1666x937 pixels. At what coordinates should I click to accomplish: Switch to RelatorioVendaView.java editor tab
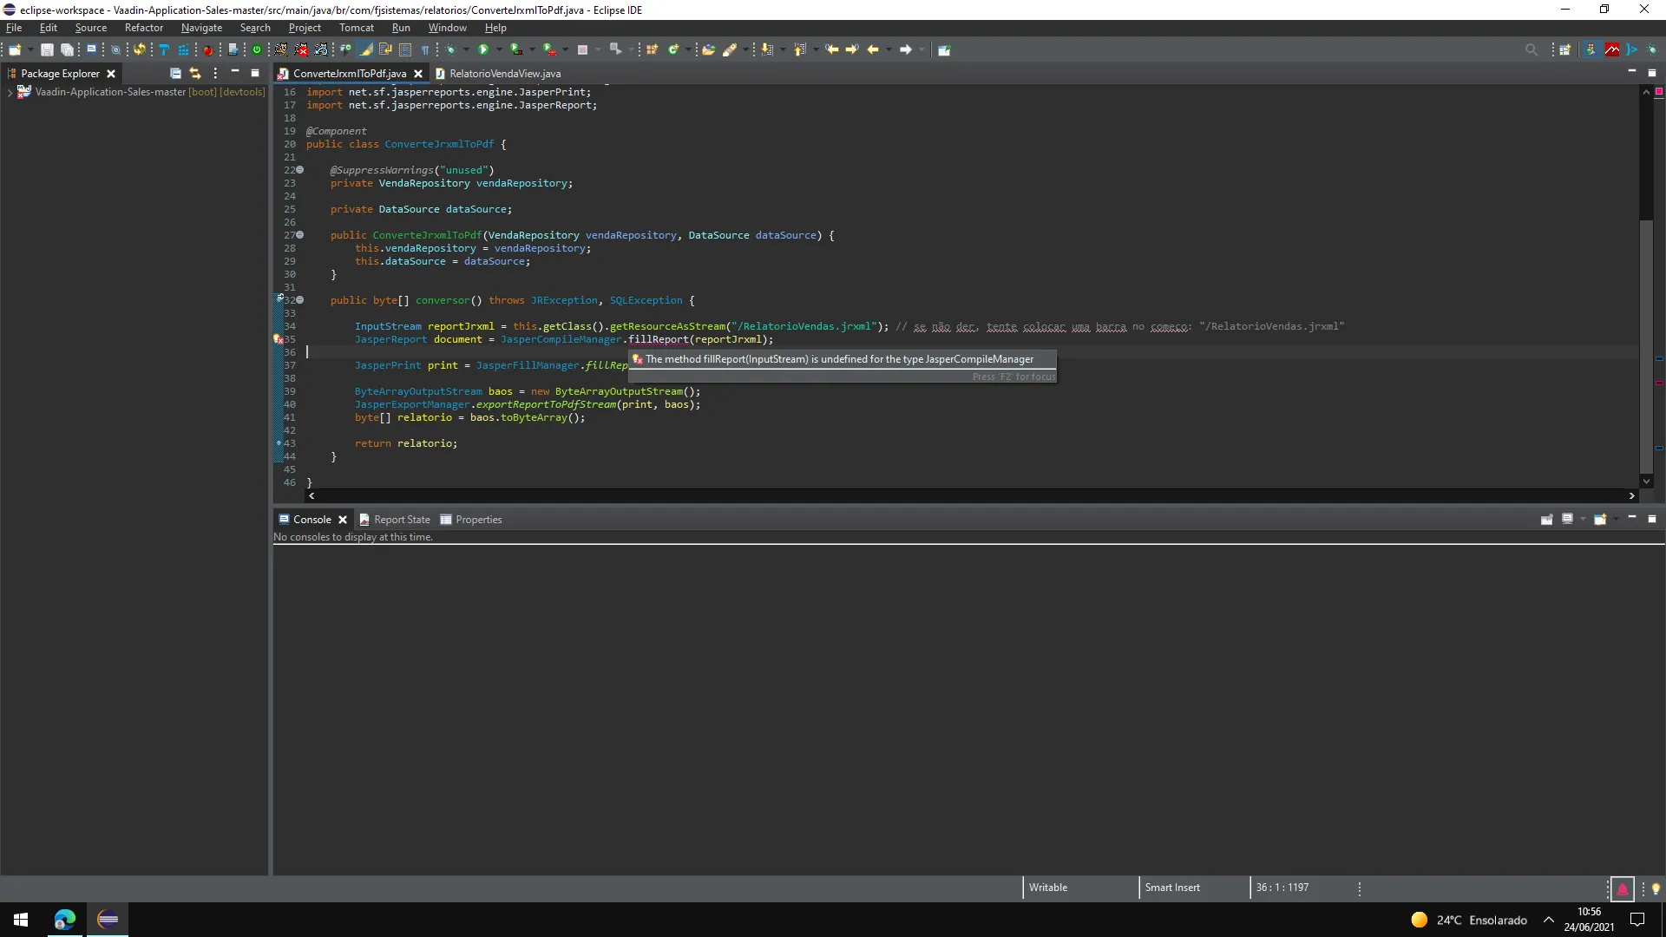504,74
